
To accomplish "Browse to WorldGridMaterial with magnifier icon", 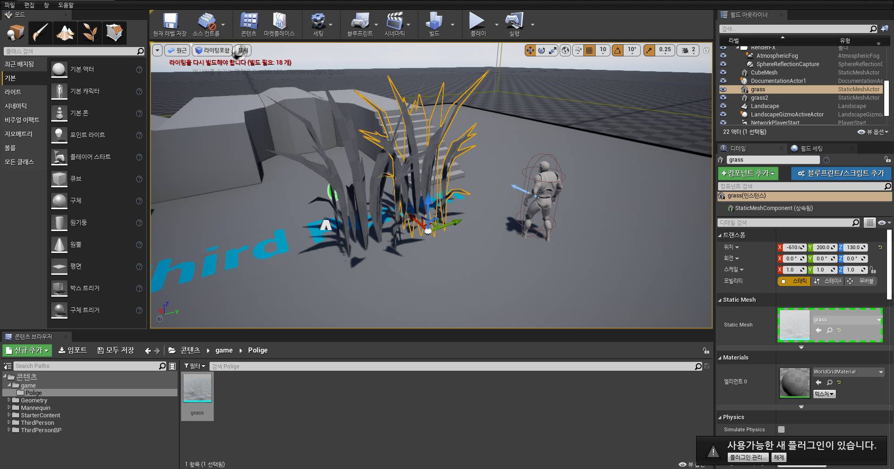I will pos(829,382).
